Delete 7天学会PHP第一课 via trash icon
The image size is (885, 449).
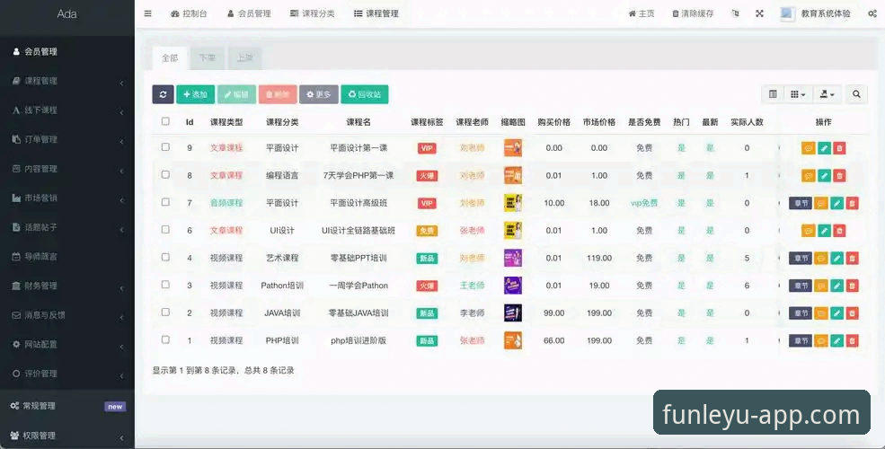(x=839, y=175)
